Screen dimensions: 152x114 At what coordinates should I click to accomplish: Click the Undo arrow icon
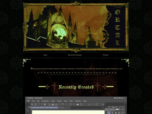pos(63,104)
